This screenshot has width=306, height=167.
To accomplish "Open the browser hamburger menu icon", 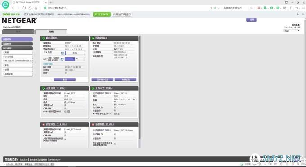I will pyautogui.click(x=303, y=8).
